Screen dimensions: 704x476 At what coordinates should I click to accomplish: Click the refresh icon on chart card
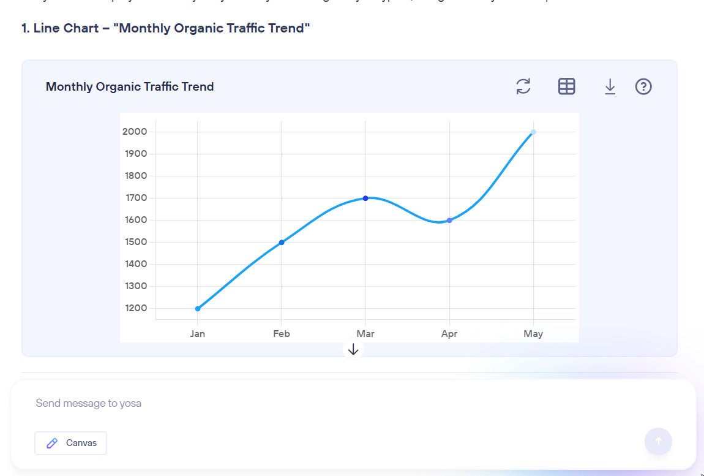click(523, 86)
